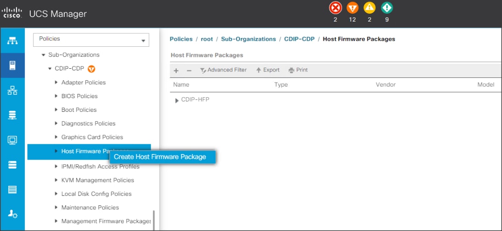Image resolution: width=502 pixels, height=231 pixels.
Task: Collapse the CDIP-CDP tree node
Action: tap(50, 68)
